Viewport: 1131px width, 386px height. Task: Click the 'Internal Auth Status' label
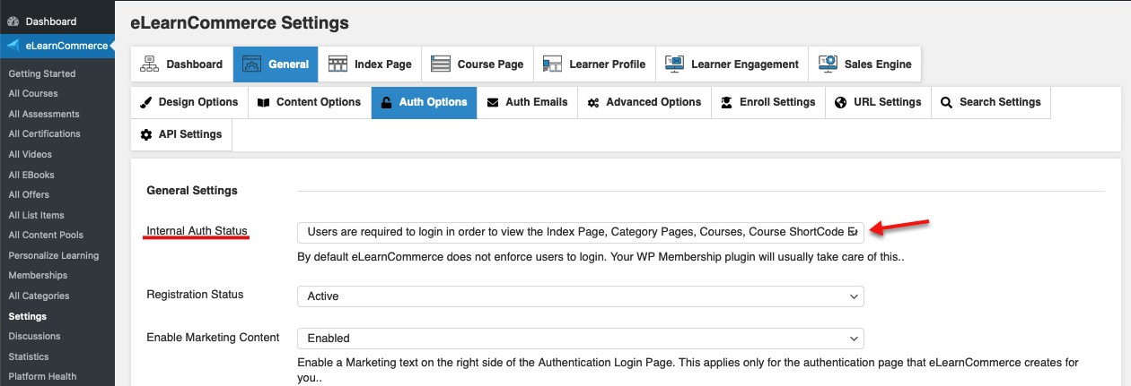[x=197, y=231]
